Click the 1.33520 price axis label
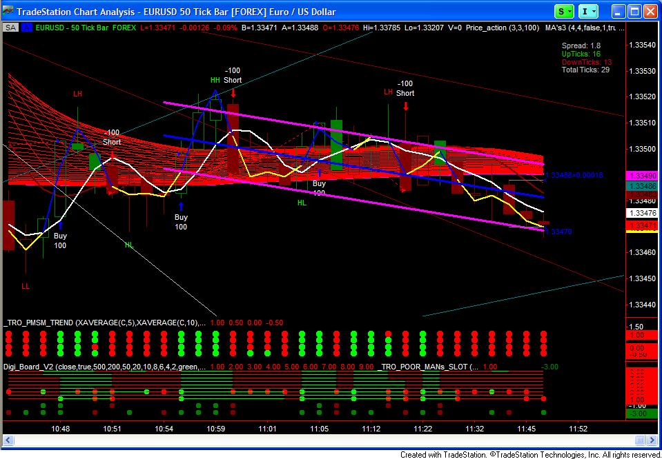 tap(642, 97)
